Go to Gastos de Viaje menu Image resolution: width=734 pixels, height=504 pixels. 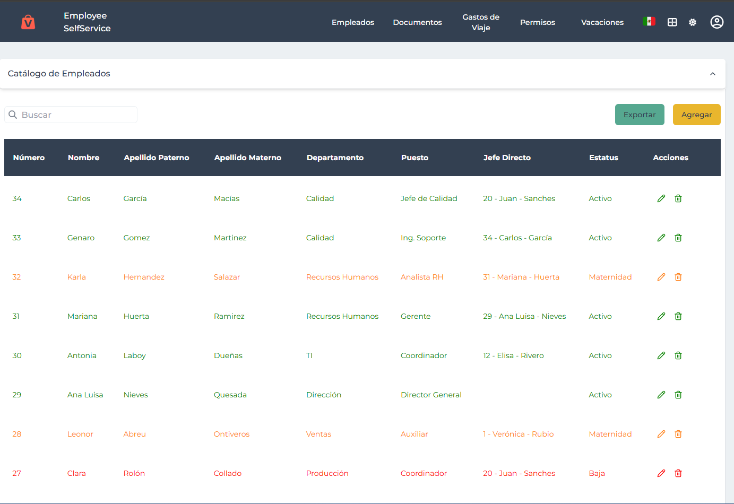coord(480,22)
